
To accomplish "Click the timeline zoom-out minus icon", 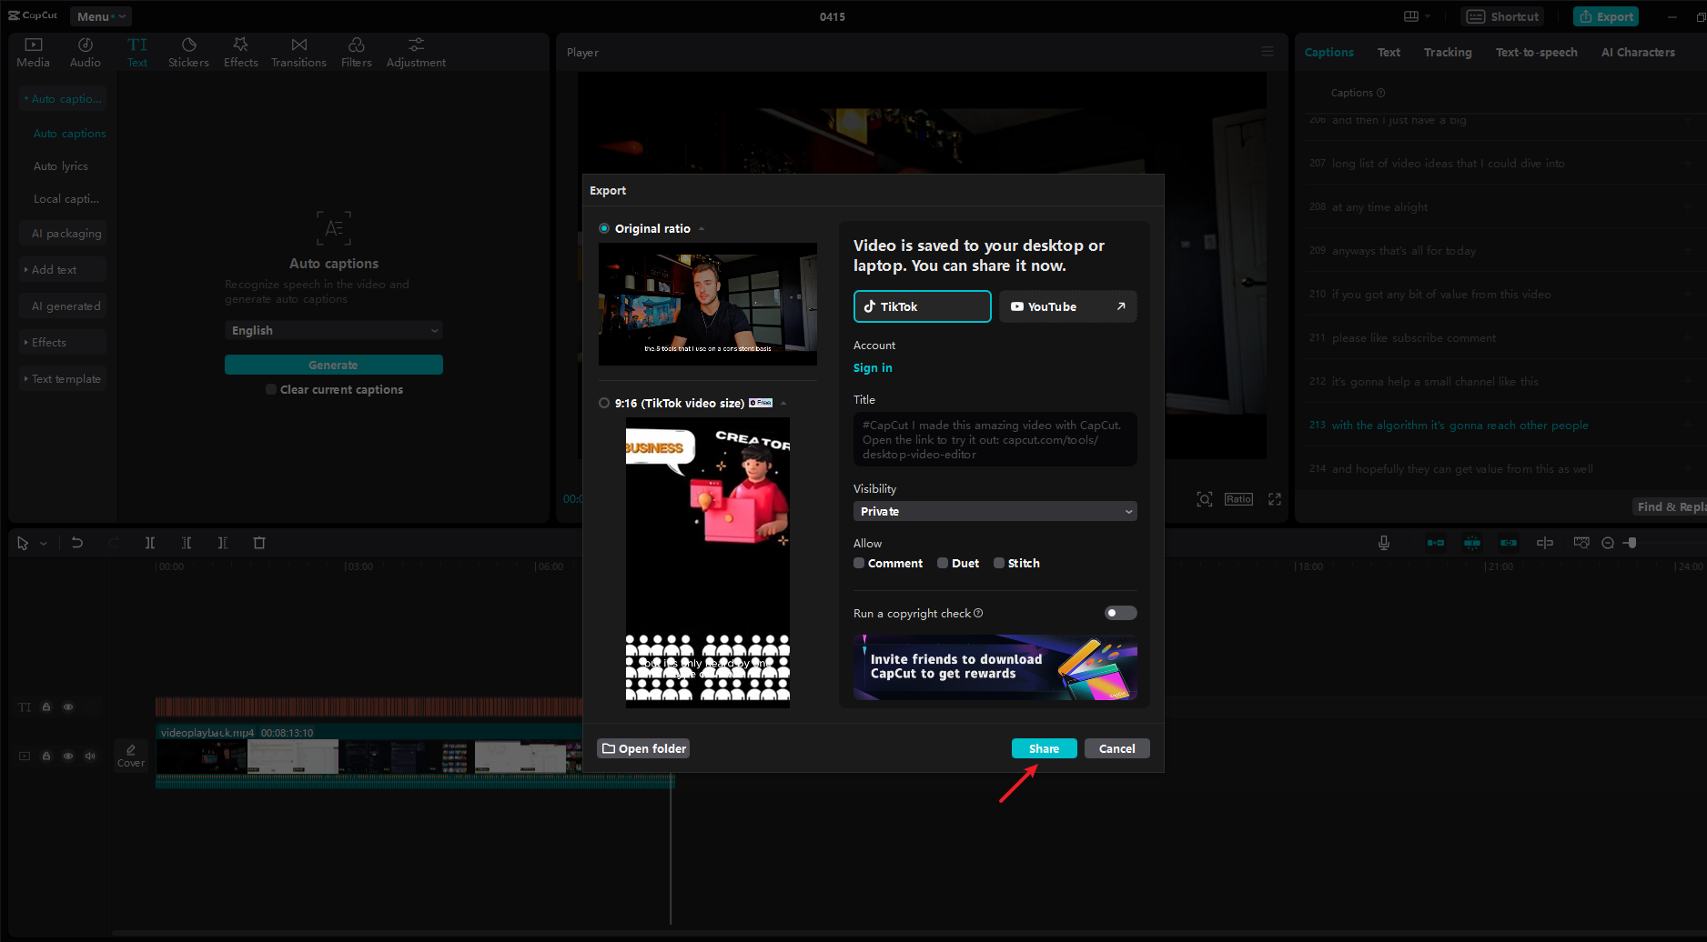I will pyautogui.click(x=1608, y=543).
